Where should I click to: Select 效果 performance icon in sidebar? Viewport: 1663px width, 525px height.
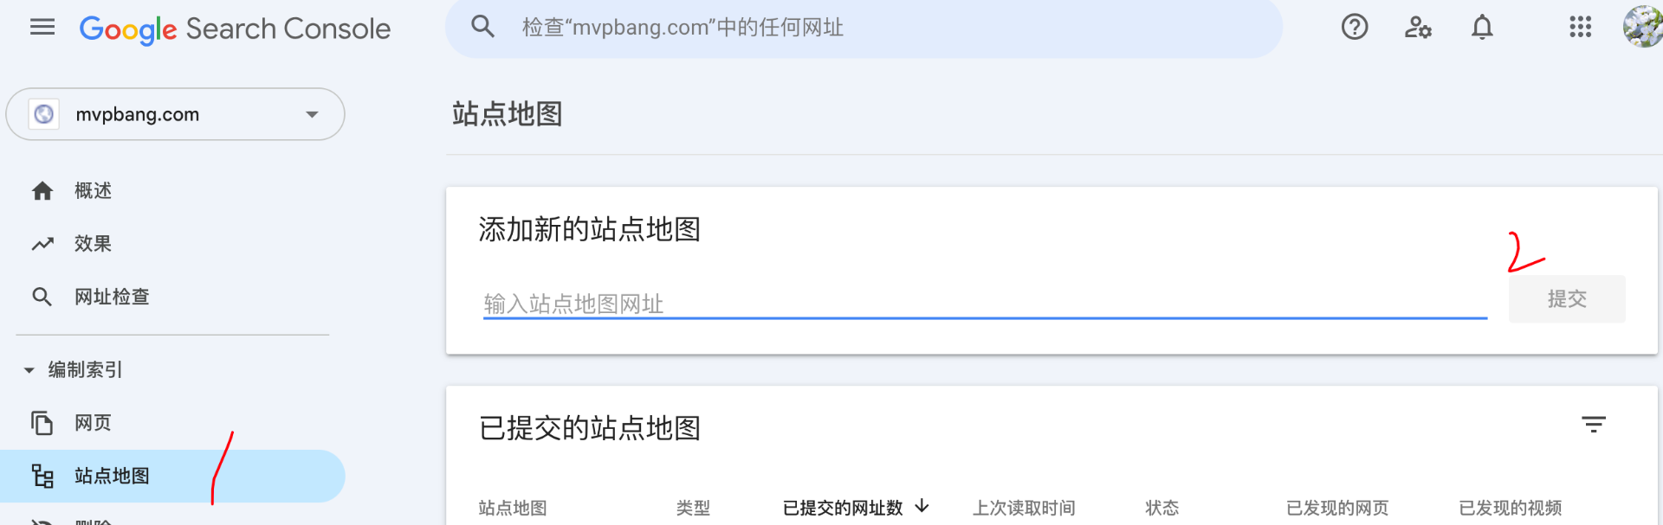(x=42, y=243)
